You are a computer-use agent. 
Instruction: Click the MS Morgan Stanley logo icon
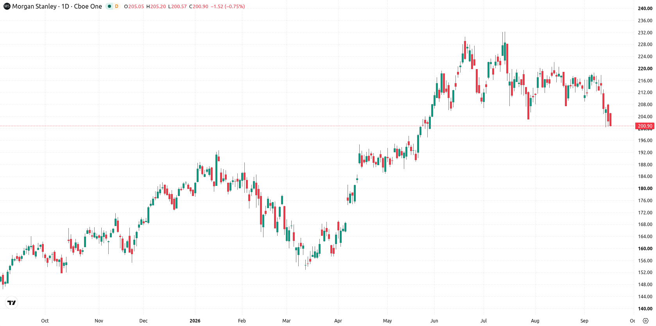(7, 6)
